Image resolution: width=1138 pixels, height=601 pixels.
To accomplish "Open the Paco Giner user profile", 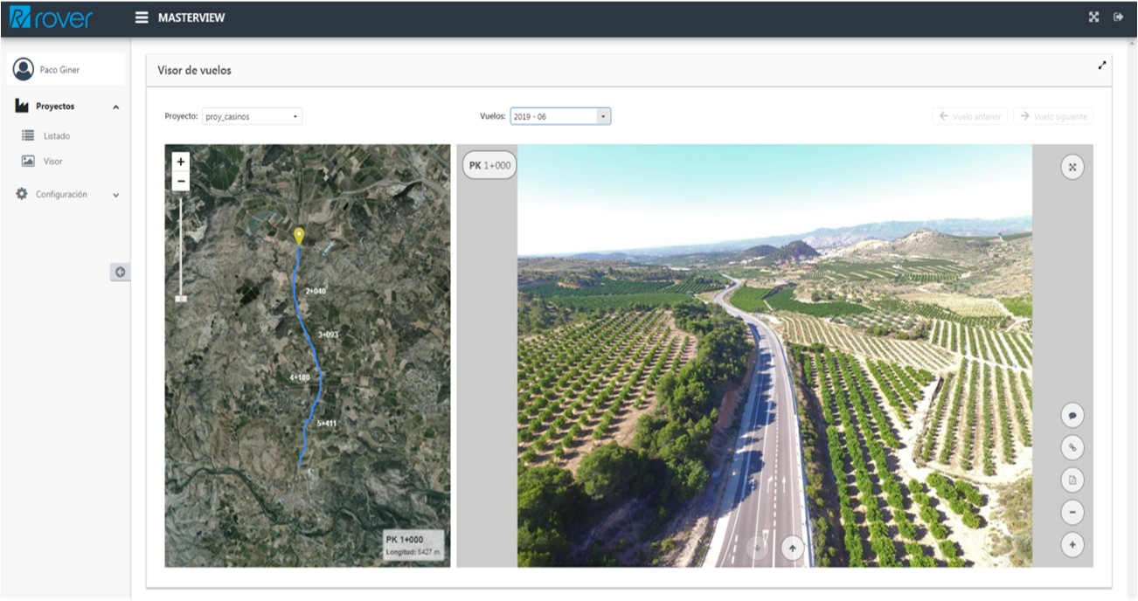I will 66,70.
